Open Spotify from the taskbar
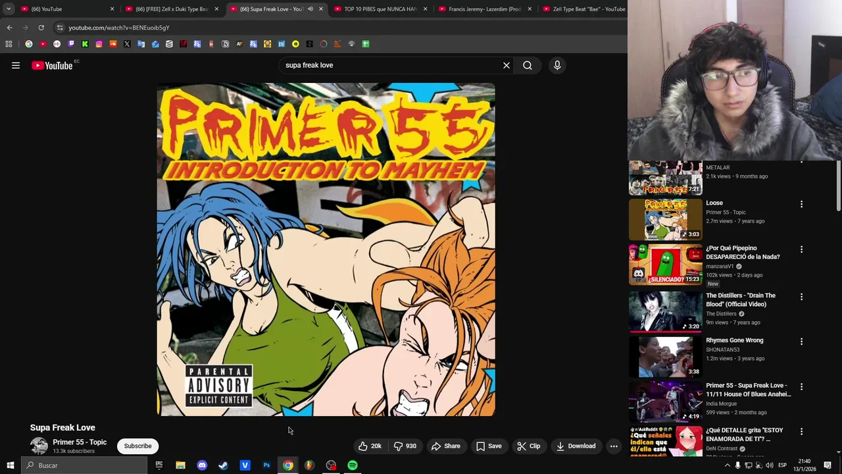This screenshot has width=842, height=474. 353,465
